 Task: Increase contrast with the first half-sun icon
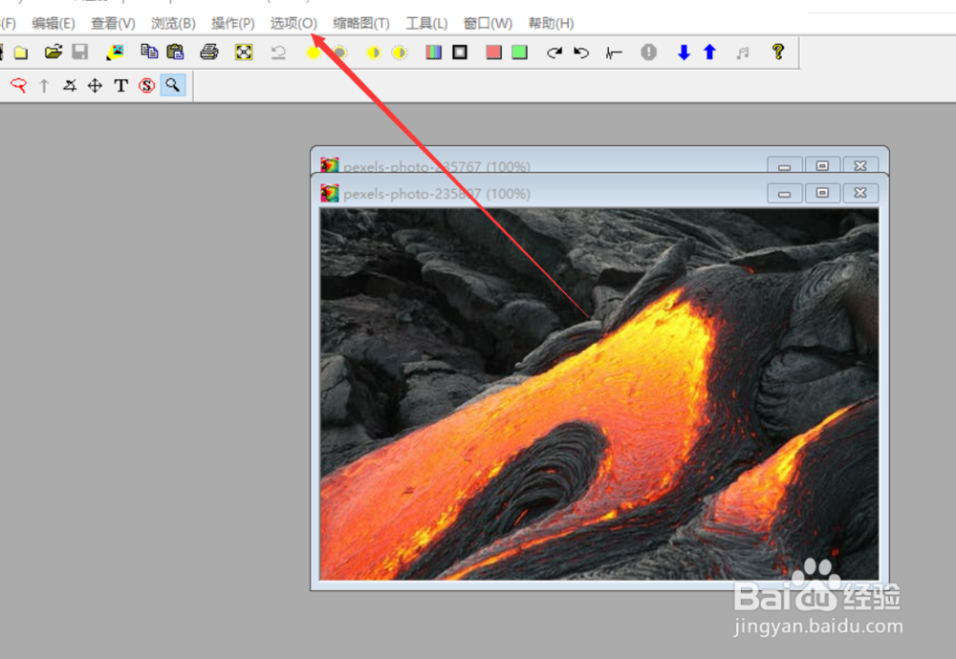[373, 53]
